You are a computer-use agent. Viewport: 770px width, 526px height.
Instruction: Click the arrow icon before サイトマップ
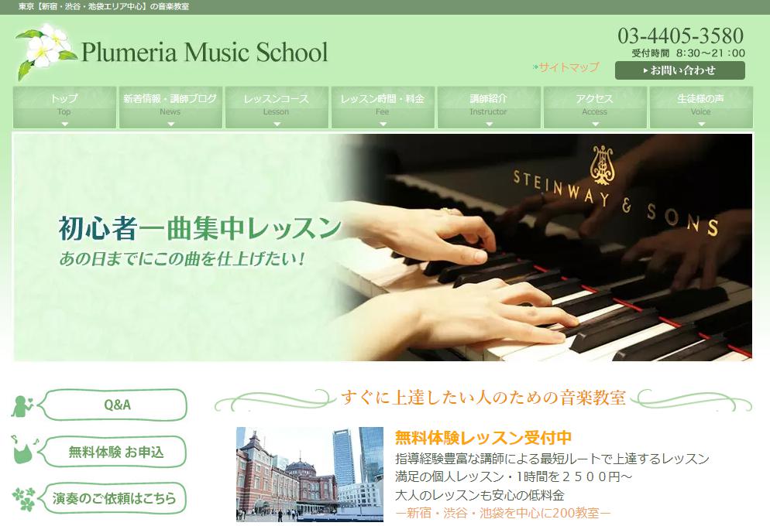(x=535, y=67)
